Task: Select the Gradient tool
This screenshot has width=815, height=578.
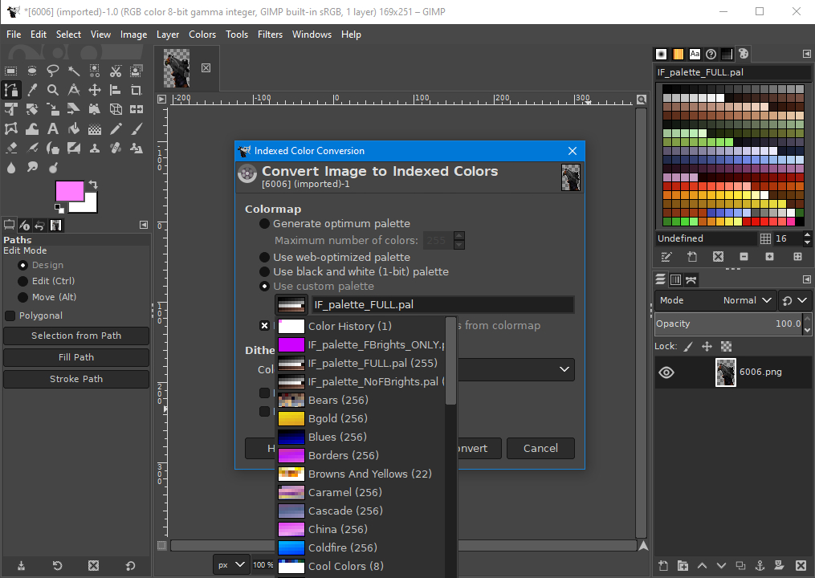Action: [x=95, y=128]
